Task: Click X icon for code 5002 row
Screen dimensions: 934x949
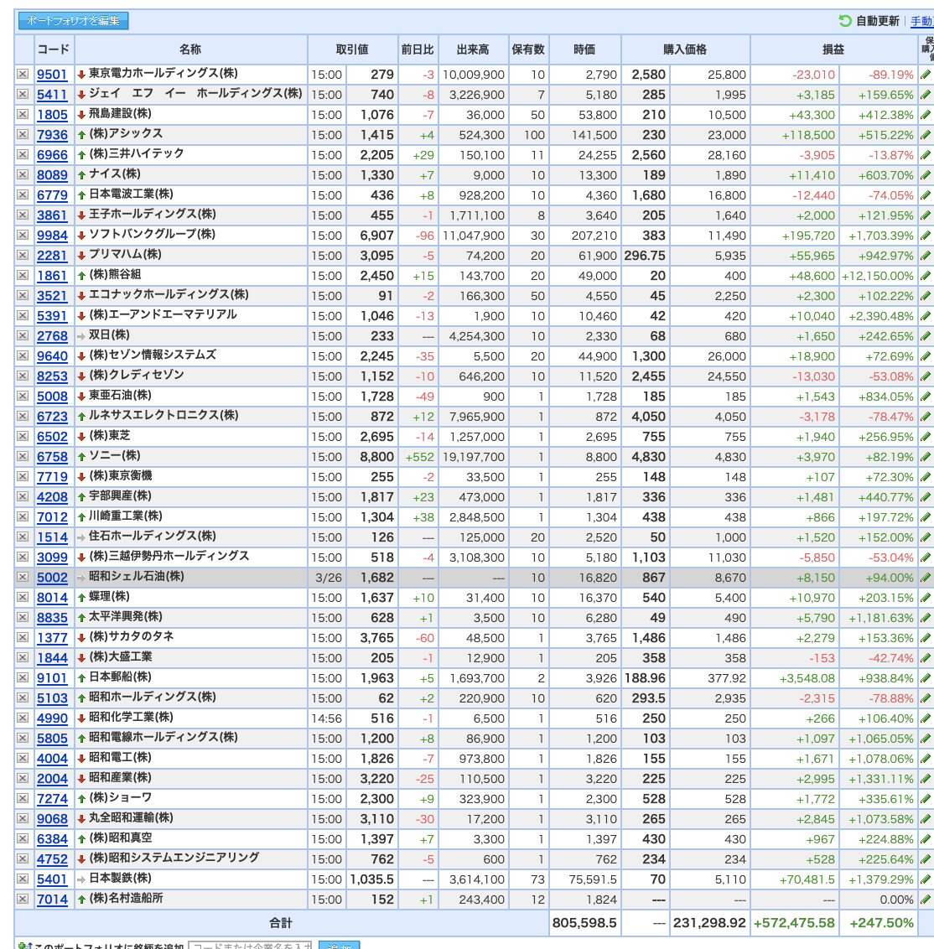Action: [x=23, y=578]
